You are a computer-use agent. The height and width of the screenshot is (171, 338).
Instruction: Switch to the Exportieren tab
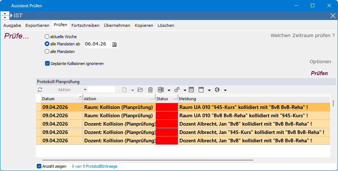[x=37, y=25]
